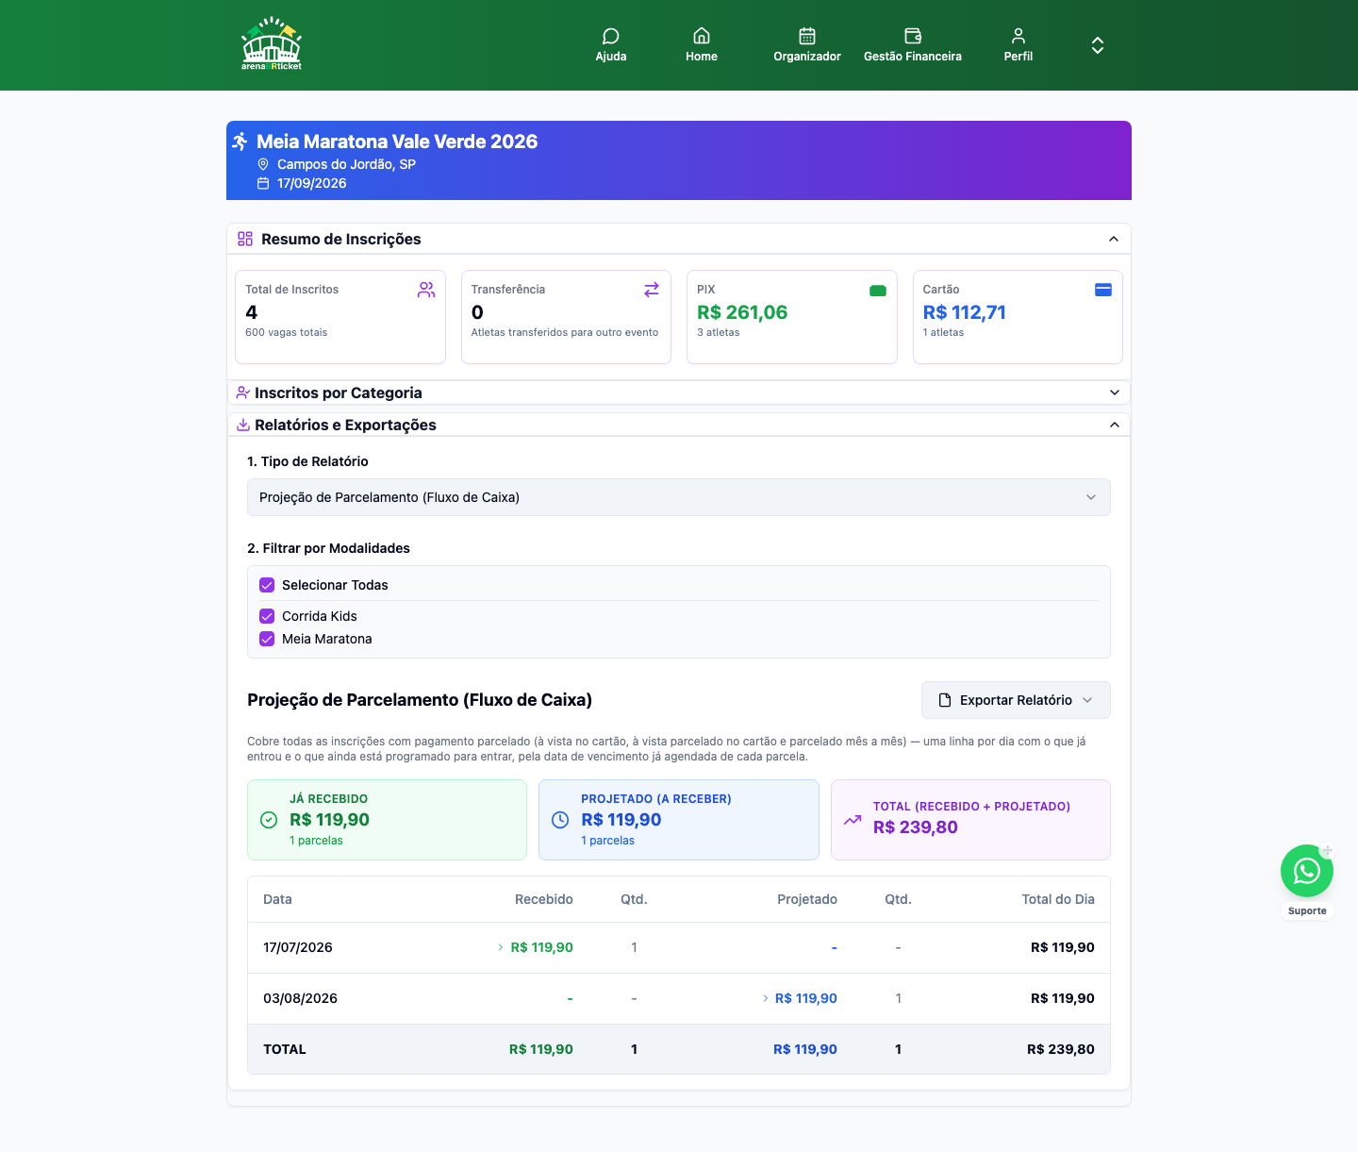Click the Ajuda menu label
Screen dimensions: 1358x1152
(611, 57)
